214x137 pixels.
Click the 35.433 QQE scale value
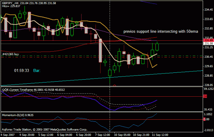point(208,109)
